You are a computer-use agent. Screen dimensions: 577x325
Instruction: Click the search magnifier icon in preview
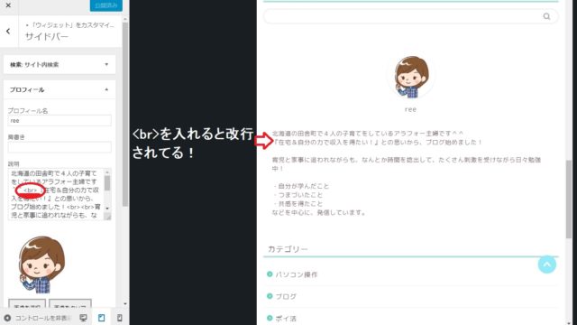(546, 16)
